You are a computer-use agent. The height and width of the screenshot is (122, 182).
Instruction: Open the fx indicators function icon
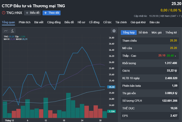coord(12,31)
